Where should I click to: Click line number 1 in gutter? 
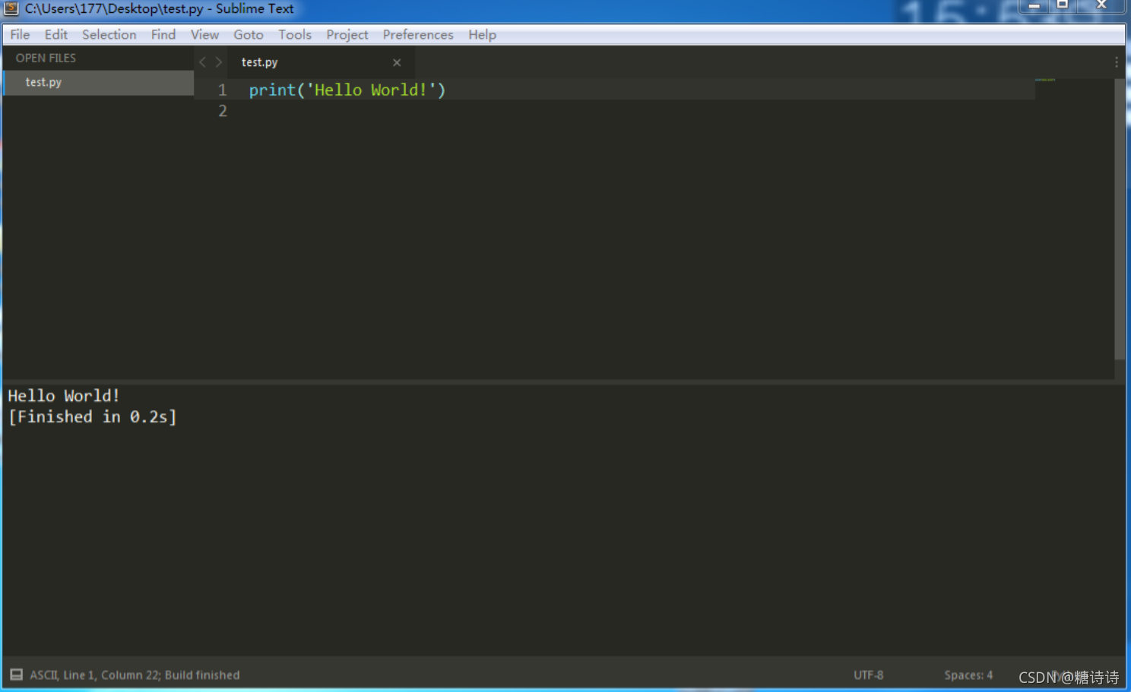(223, 90)
